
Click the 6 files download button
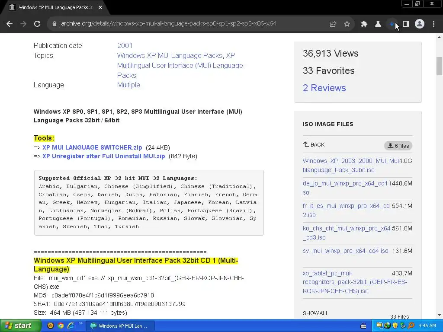point(398,146)
